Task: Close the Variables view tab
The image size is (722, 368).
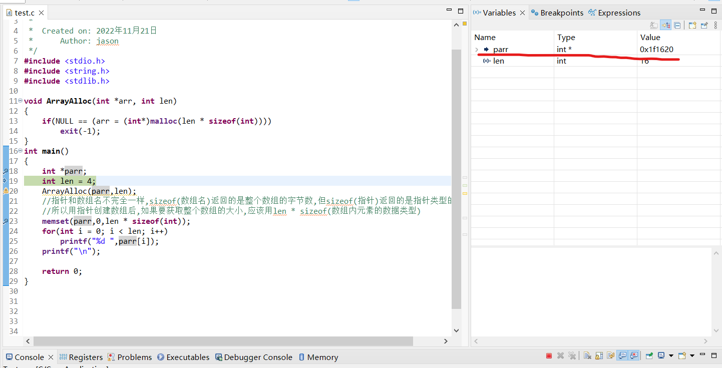Action: point(522,13)
